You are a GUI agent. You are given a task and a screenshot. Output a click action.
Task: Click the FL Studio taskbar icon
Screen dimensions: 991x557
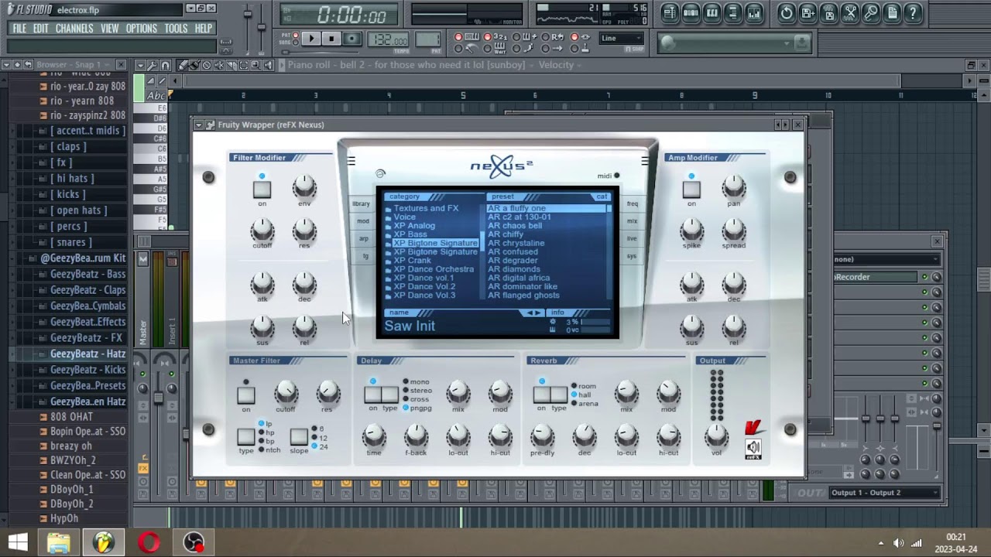tap(104, 542)
